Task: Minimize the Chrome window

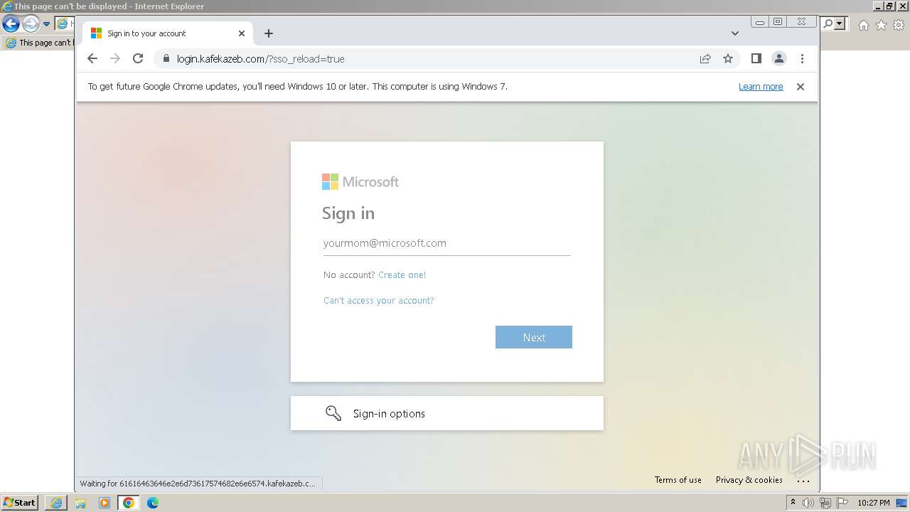Action: [760, 22]
